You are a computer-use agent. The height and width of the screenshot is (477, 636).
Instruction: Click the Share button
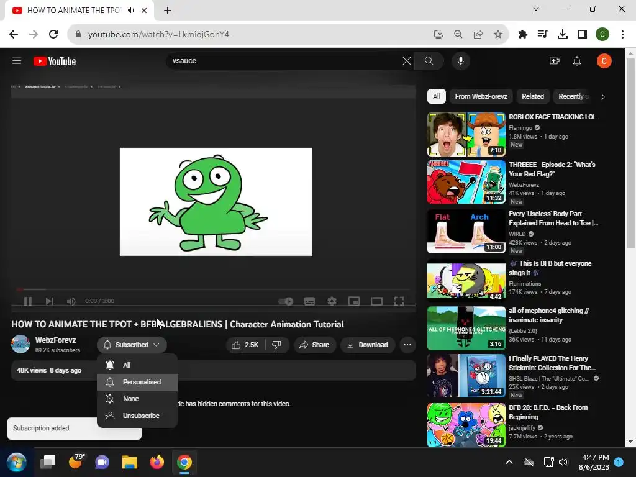pos(314,345)
